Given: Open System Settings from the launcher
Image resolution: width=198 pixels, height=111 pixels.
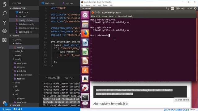Looking at the screenshot, I should [85, 88].
